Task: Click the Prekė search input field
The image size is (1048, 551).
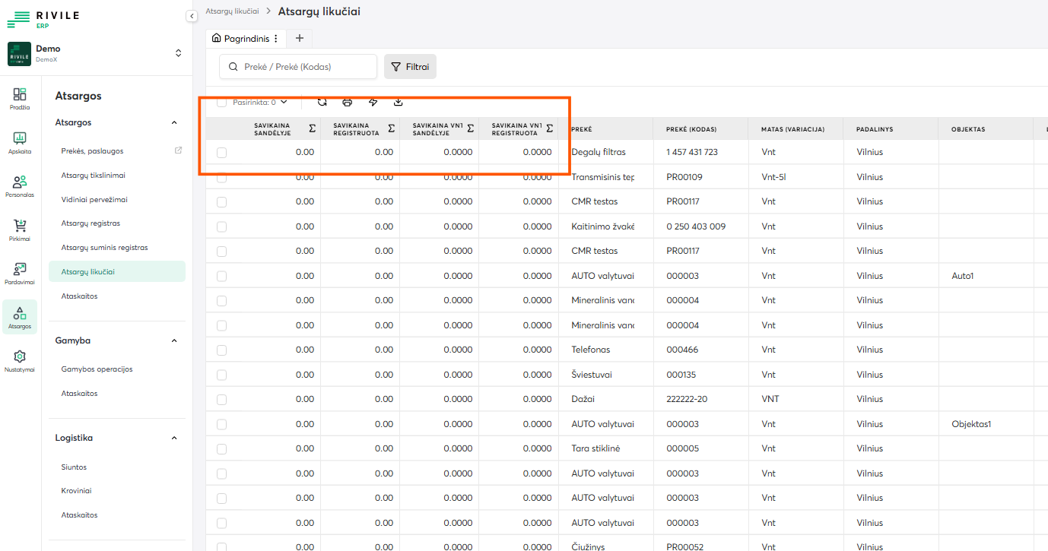Action: 304,67
